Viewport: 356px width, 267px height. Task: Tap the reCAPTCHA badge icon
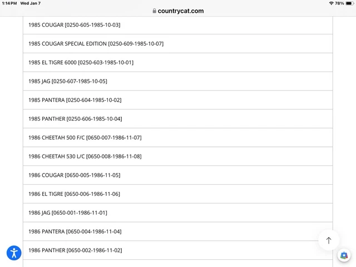[344, 255]
